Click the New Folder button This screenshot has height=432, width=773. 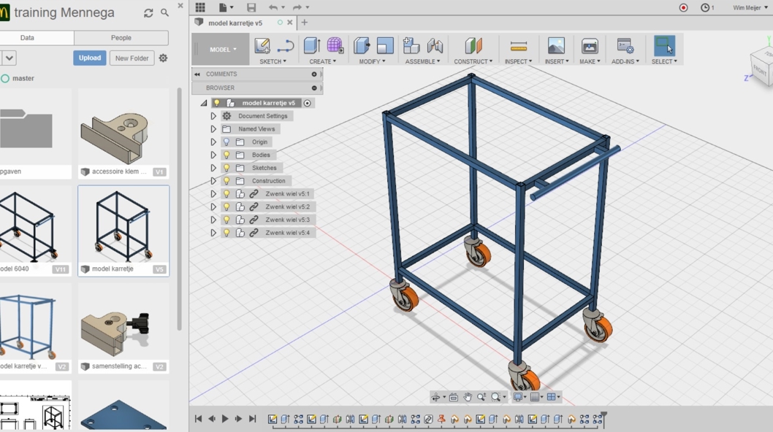132,58
